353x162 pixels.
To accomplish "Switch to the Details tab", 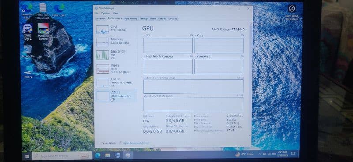I will coord(162,19).
